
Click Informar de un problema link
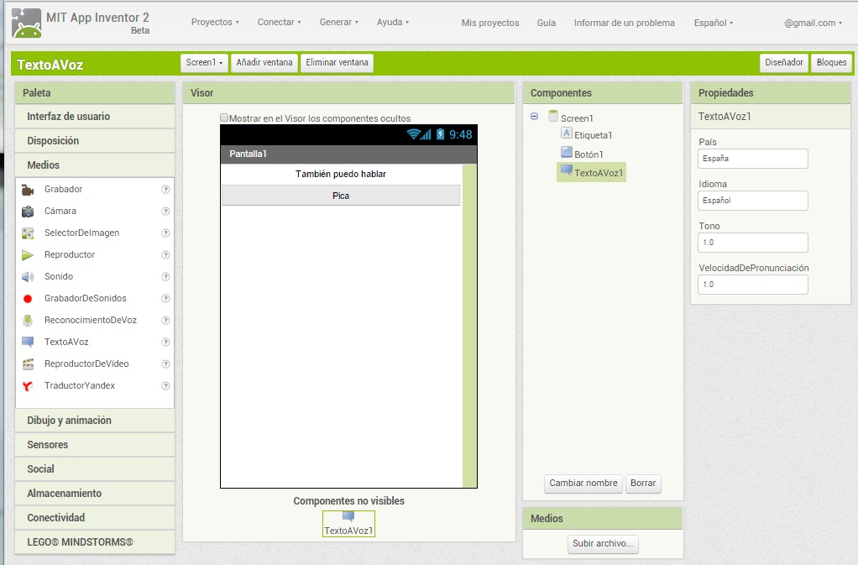624,23
